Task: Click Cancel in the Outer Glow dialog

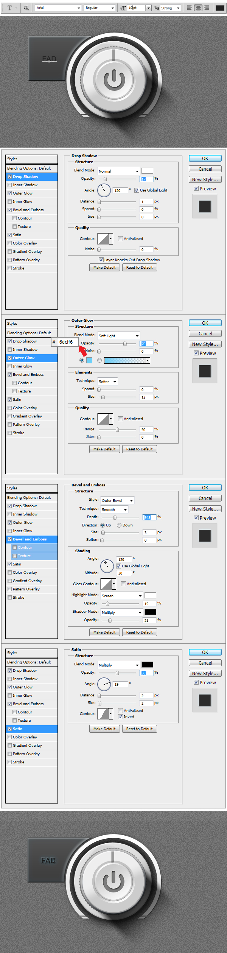Action: (x=205, y=333)
